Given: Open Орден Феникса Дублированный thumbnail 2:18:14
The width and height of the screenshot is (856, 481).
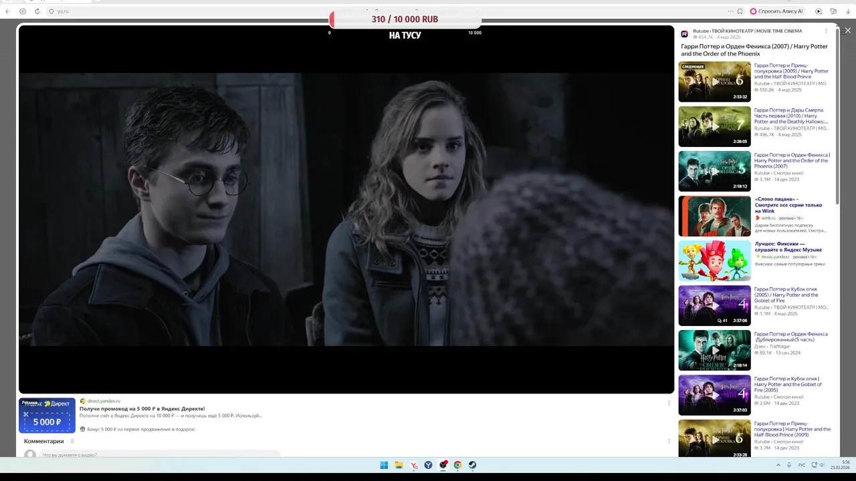Looking at the screenshot, I should (714, 350).
